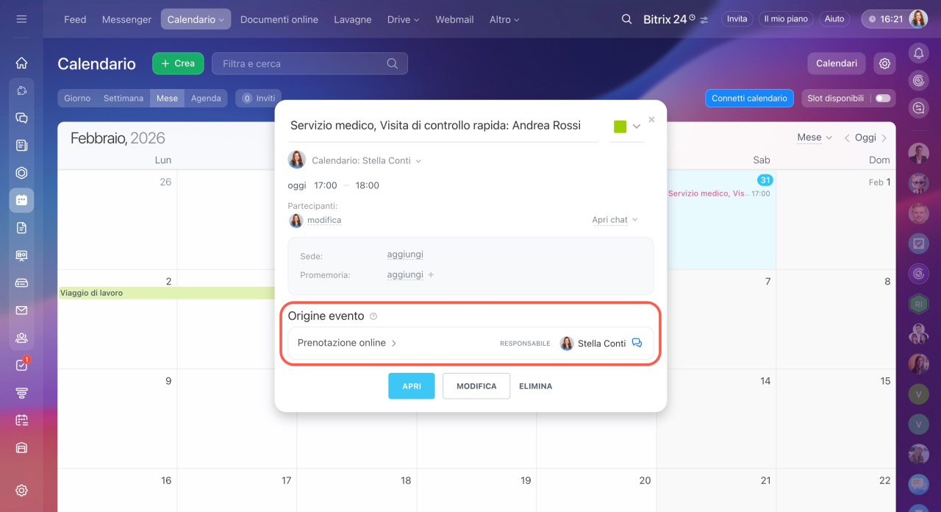Open the mail envelope icon in sidebar
Screen dimensions: 941x512
point(21,310)
